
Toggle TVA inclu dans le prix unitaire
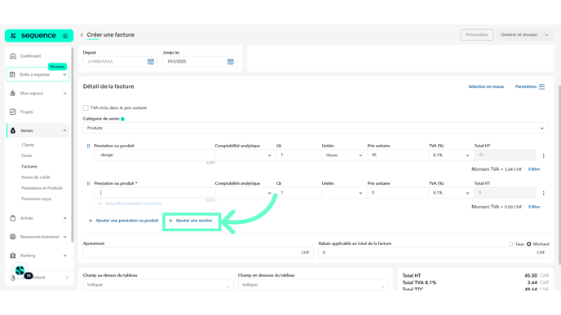(86, 108)
